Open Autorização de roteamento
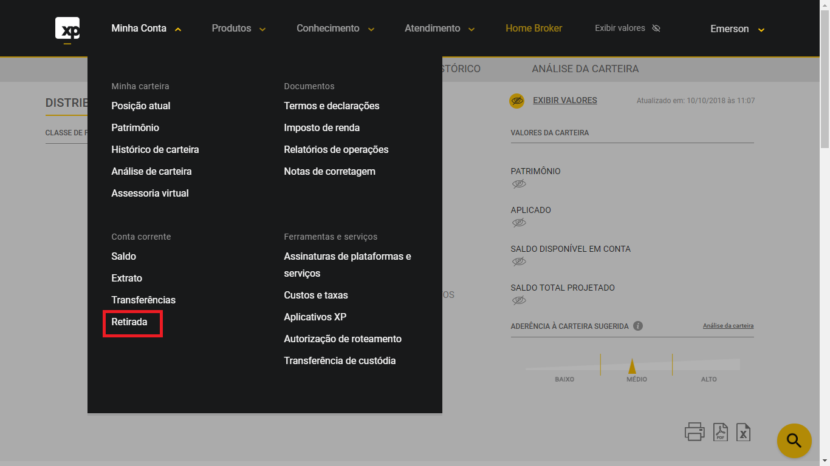The height and width of the screenshot is (466, 830). pos(343,339)
